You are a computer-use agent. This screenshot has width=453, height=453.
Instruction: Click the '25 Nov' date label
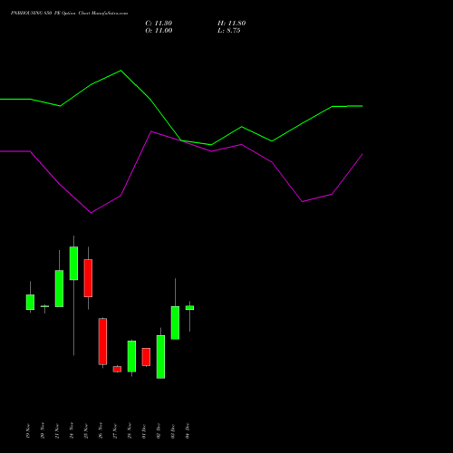(x=86, y=431)
